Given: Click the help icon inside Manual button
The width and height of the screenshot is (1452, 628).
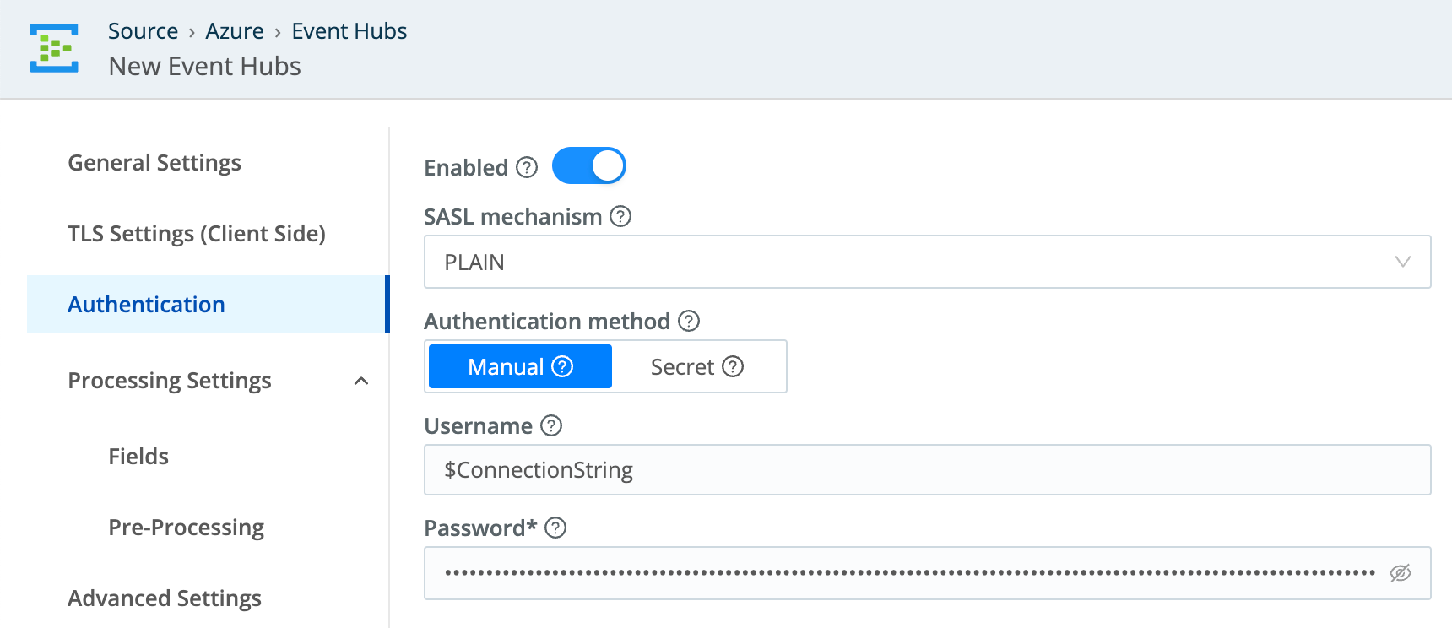Looking at the screenshot, I should (561, 366).
